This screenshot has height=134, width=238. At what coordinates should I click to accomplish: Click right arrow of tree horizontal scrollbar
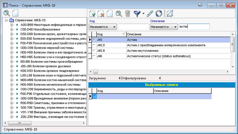84,123
